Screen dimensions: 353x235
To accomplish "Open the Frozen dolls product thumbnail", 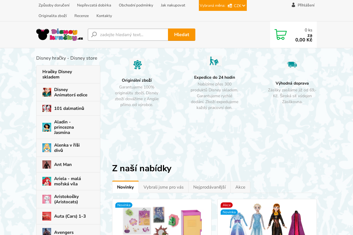I will (267, 219).
